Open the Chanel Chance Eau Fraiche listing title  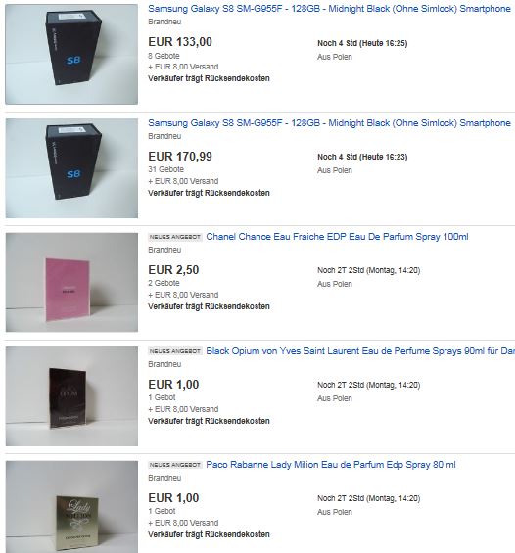[337, 237]
